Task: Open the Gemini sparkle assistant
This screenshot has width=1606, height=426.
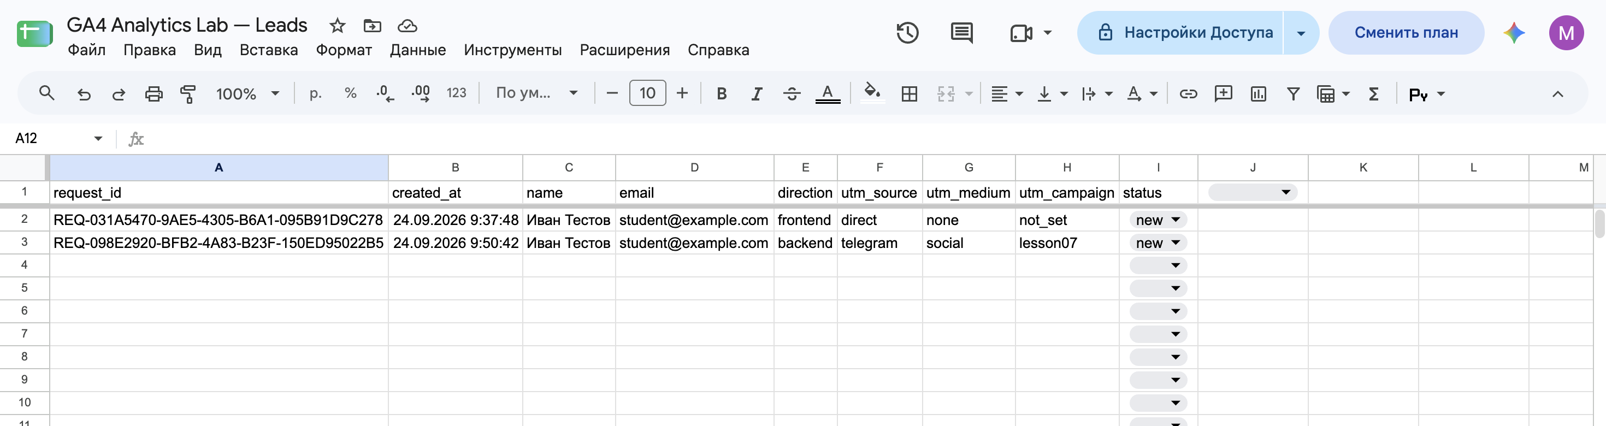Action: point(1514,32)
